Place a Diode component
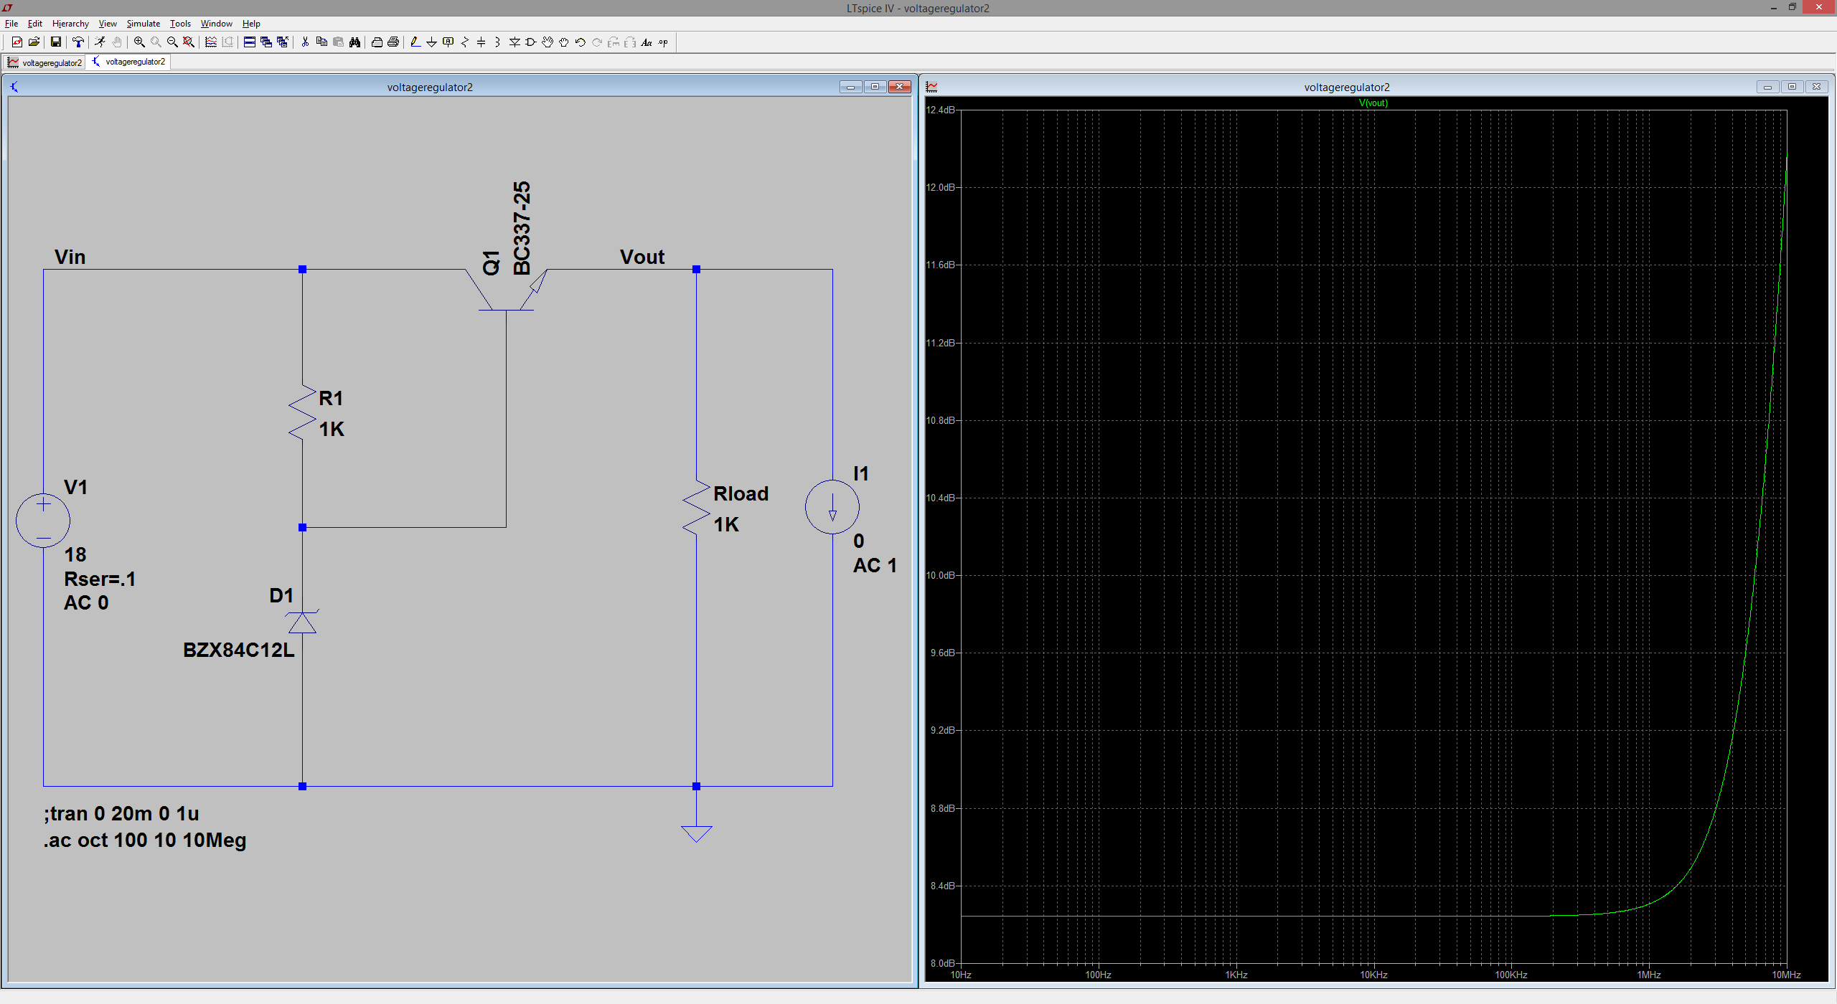This screenshot has width=1837, height=1004. 515,42
